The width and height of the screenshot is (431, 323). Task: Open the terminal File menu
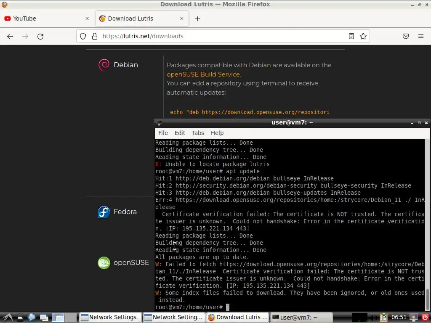[x=163, y=133]
